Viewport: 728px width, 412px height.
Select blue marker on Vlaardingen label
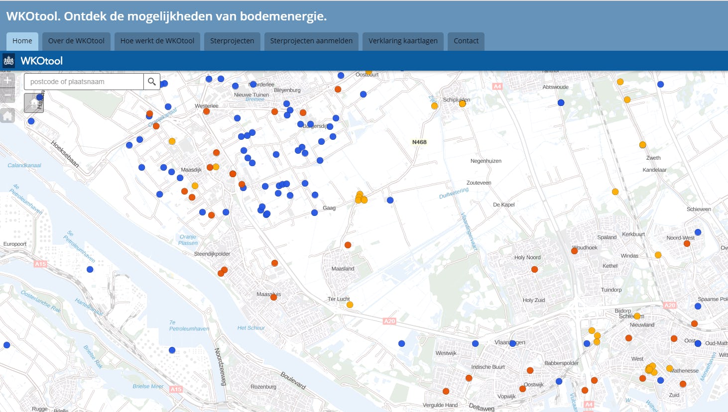pos(512,343)
